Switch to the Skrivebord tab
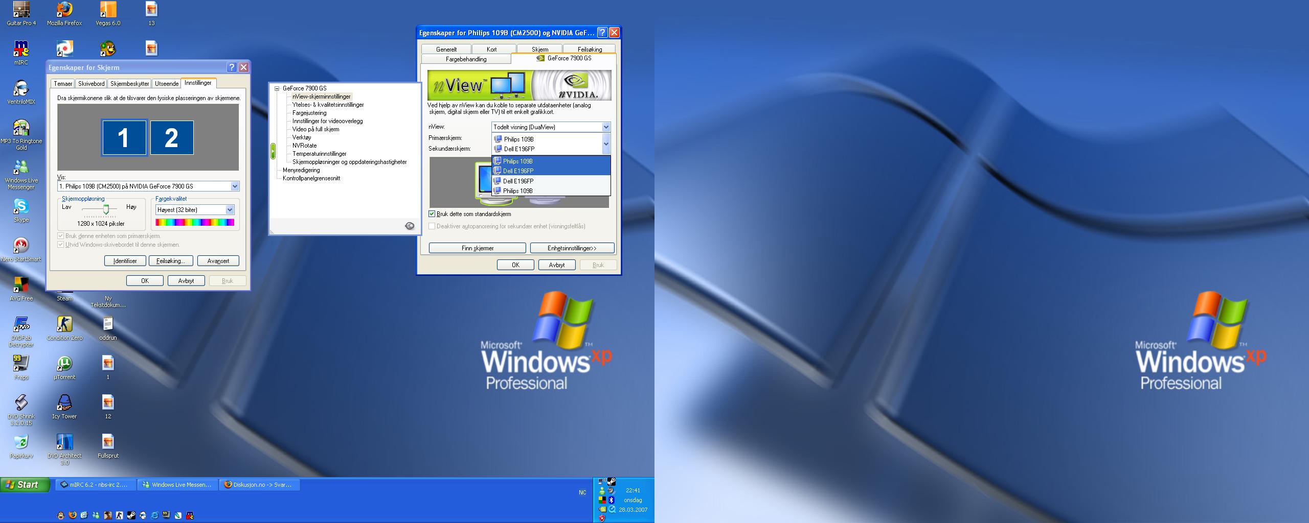This screenshot has height=523, width=1309. pyautogui.click(x=92, y=84)
